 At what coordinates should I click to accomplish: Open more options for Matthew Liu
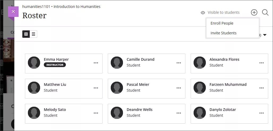pos(96,88)
